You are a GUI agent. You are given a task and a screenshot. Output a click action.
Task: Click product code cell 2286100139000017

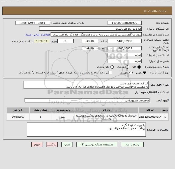tap(150, 117)
